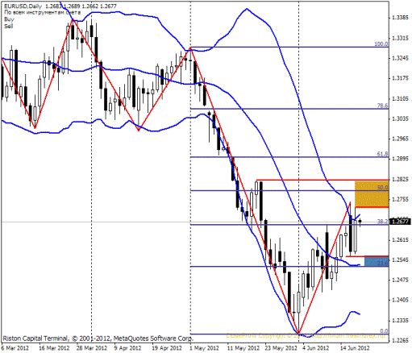Click the 1 May 2012 date label
The width and height of the screenshot is (412, 353).
[x=204, y=348]
